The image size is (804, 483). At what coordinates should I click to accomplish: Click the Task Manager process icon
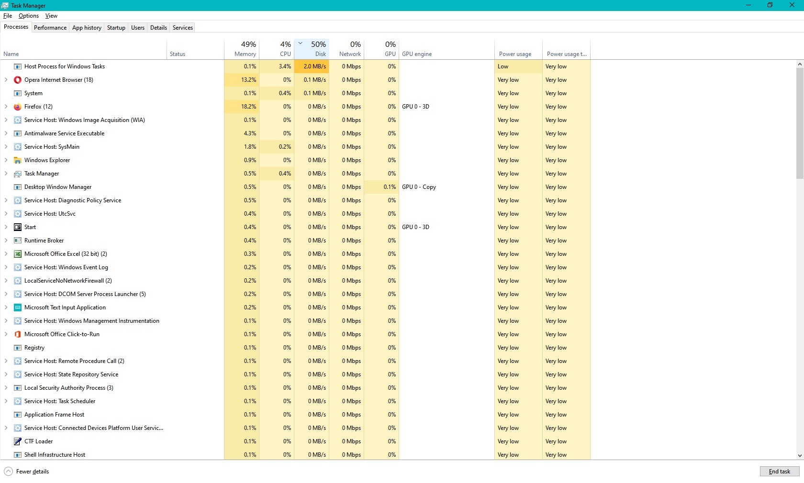(18, 174)
